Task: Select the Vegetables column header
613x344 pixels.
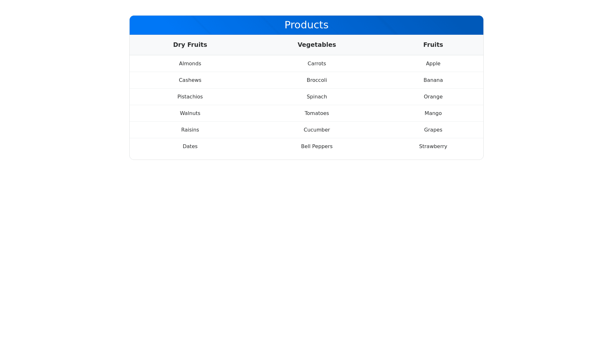Action: pyautogui.click(x=317, y=45)
